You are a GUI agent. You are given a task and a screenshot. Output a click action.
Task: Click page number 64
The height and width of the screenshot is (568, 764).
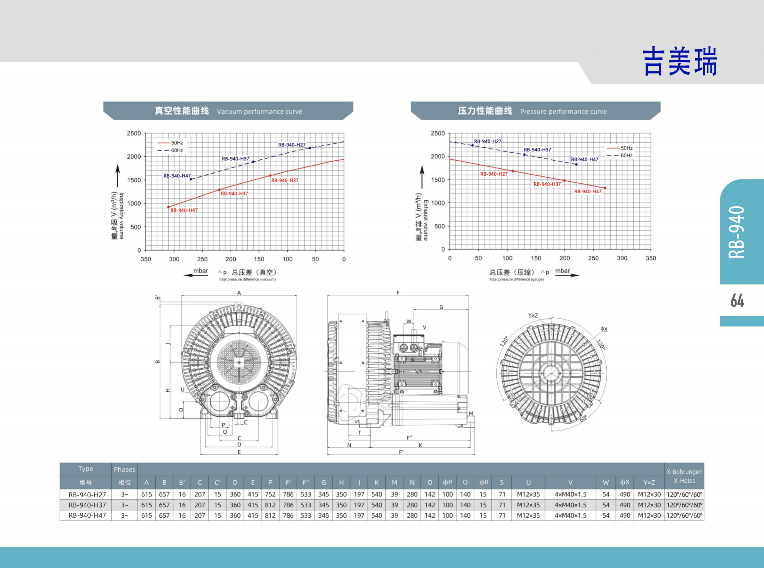pos(738,301)
